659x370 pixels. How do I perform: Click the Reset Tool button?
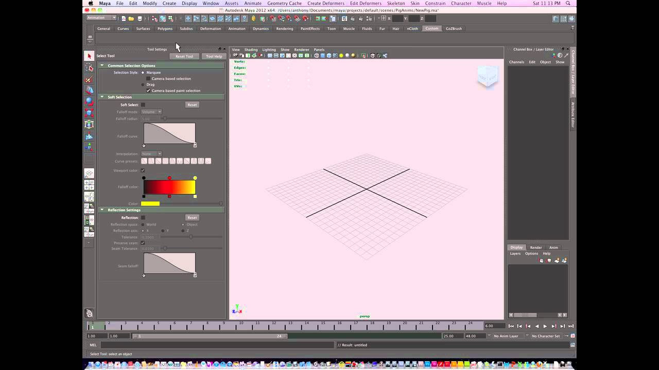[x=184, y=56]
